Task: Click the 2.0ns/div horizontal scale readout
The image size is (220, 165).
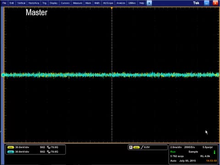Action: (176, 147)
